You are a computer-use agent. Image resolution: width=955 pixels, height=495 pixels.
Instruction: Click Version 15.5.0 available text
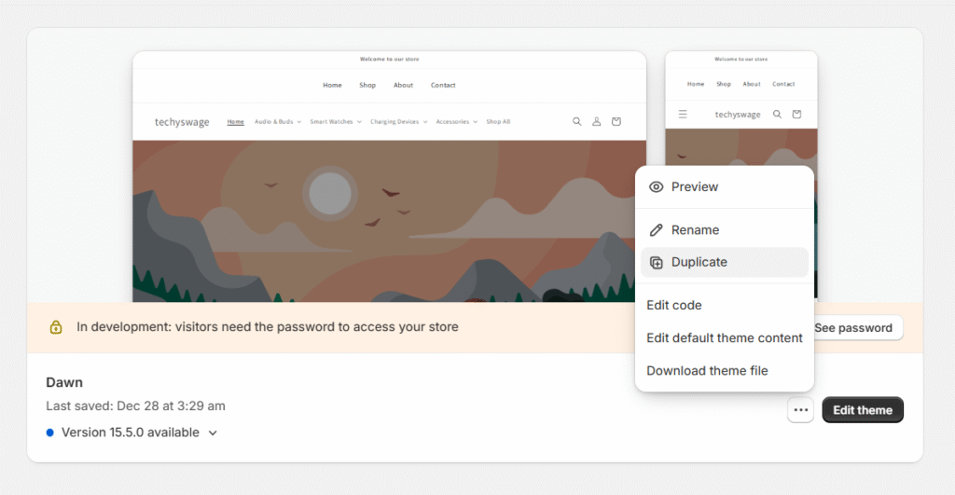(x=131, y=433)
